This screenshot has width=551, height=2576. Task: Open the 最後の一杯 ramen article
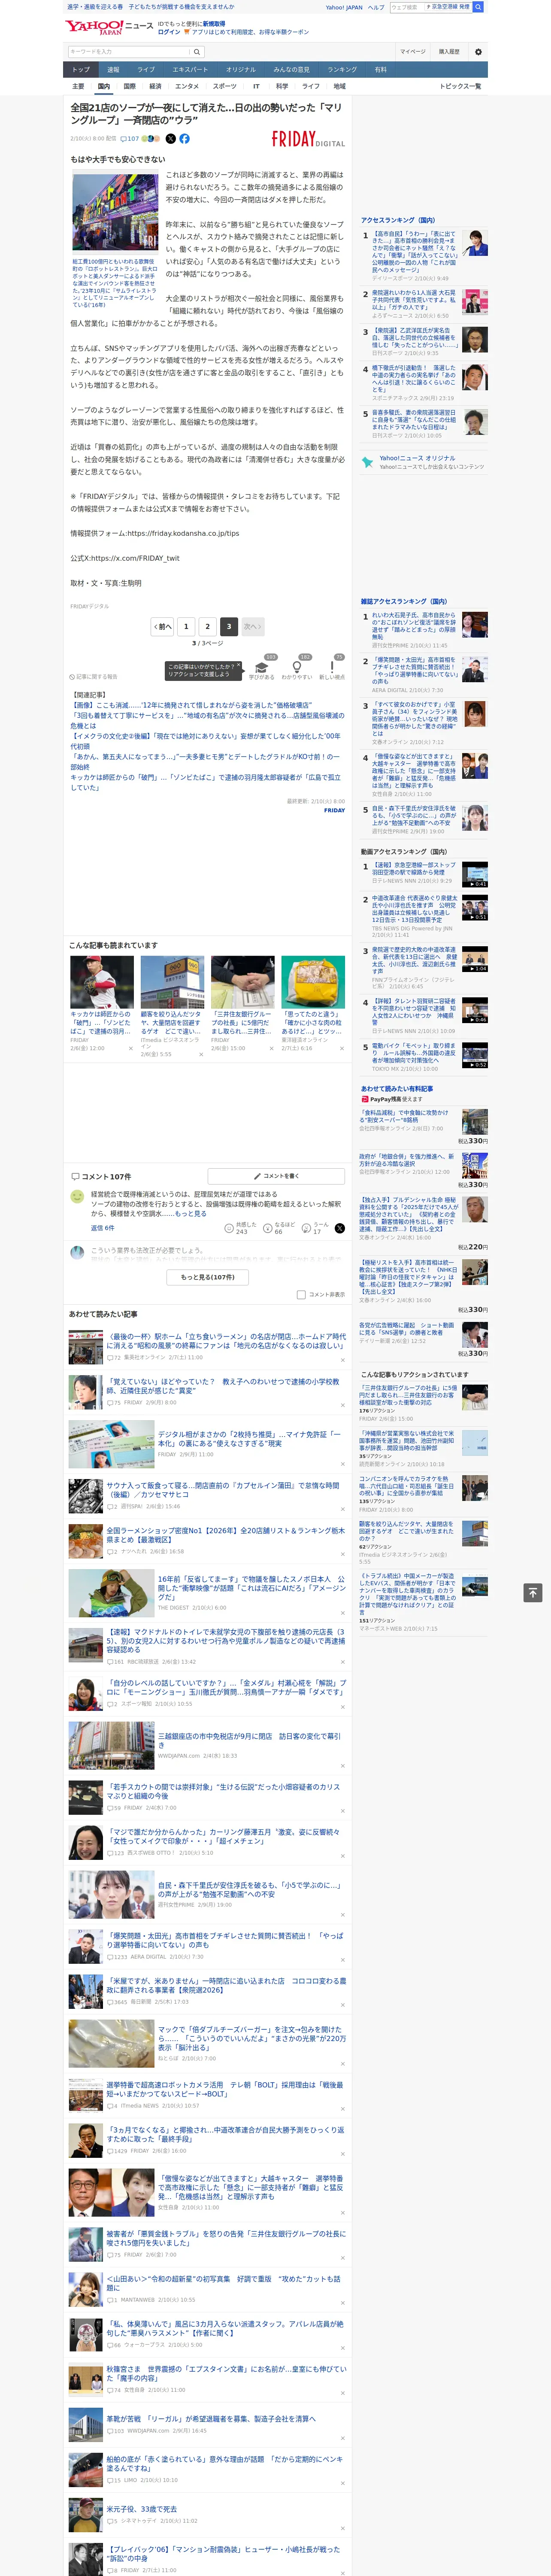(x=226, y=1341)
